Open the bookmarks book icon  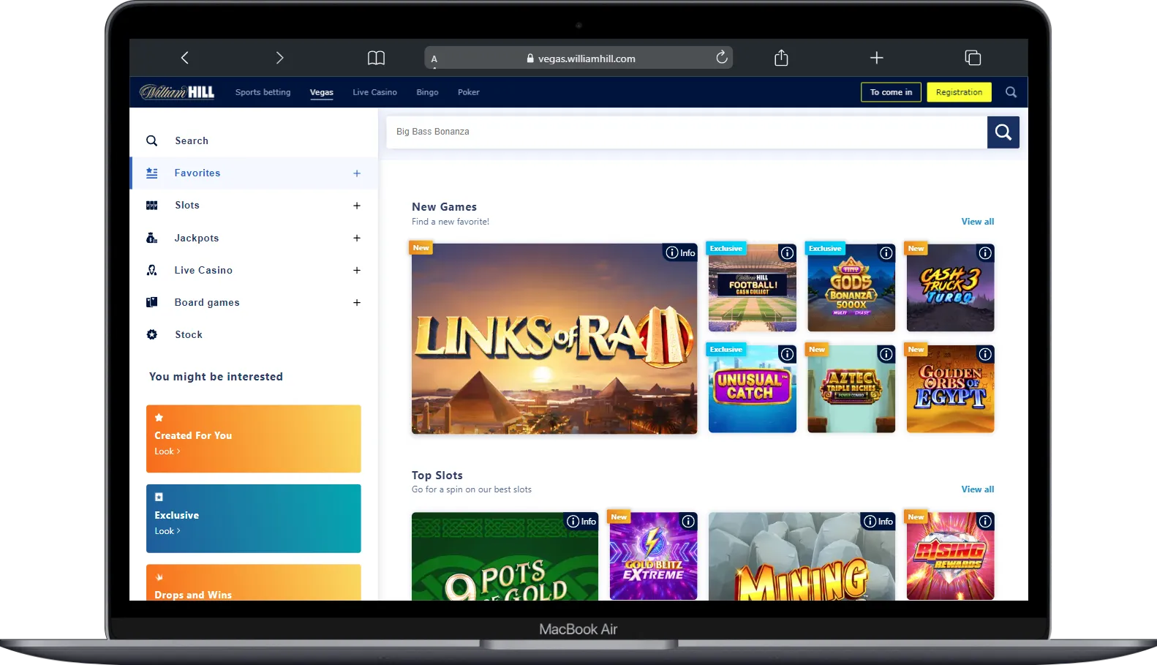click(376, 58)
